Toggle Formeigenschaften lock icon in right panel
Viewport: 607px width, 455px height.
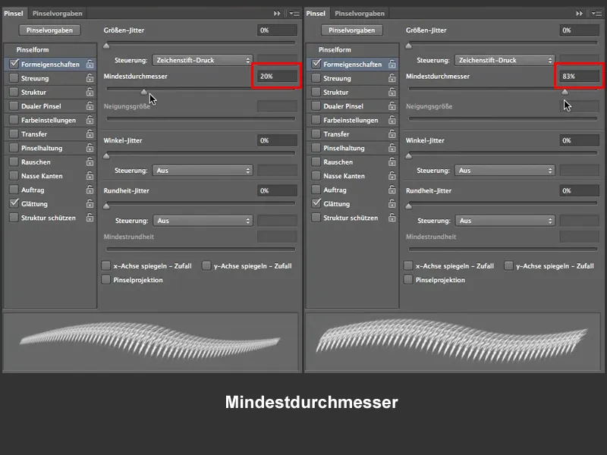392,64
